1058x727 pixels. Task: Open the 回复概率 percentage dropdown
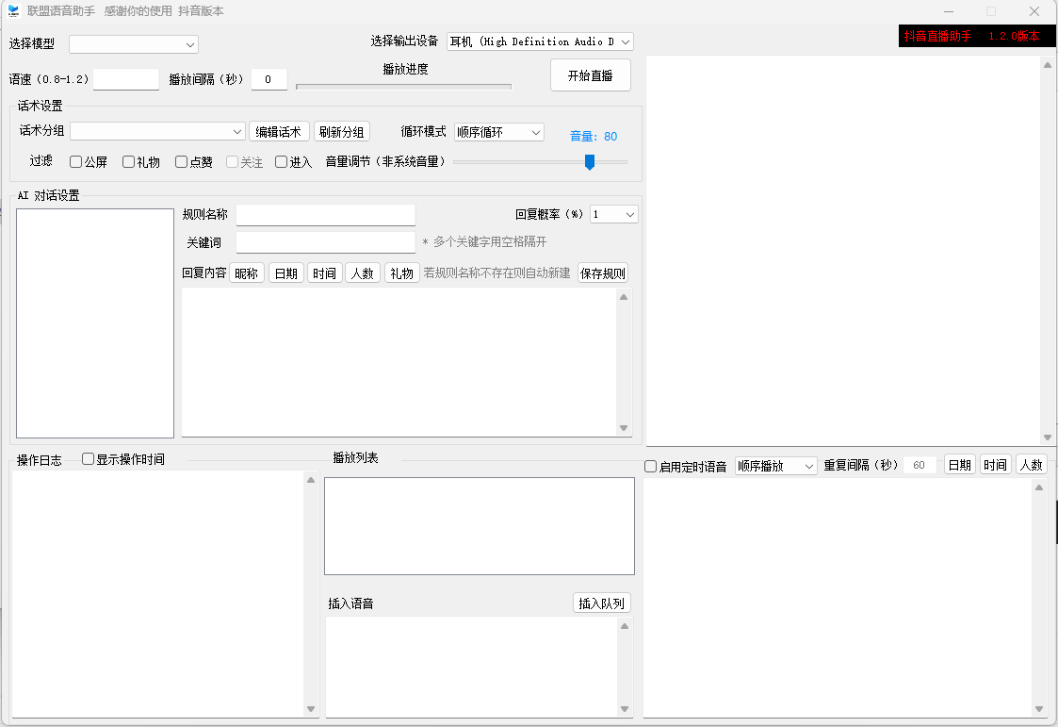click(x=614, y=214)
